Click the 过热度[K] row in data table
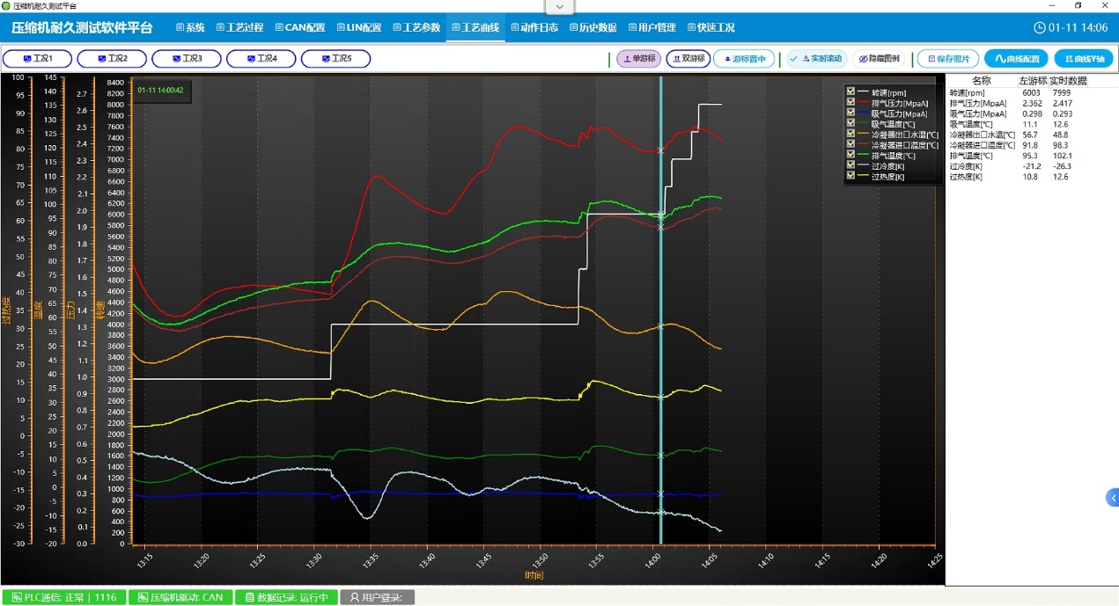1119x606 pixels. pos(1030,177)
